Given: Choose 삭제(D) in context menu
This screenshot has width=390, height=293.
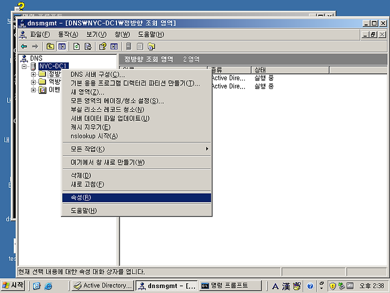Looking at the screenshot, I should [x=136, y=175].
